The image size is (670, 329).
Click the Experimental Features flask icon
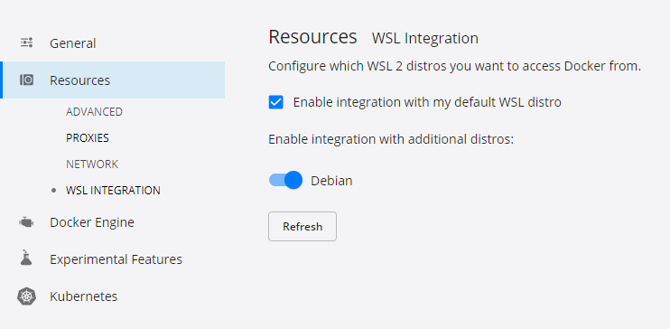(26, 258)
